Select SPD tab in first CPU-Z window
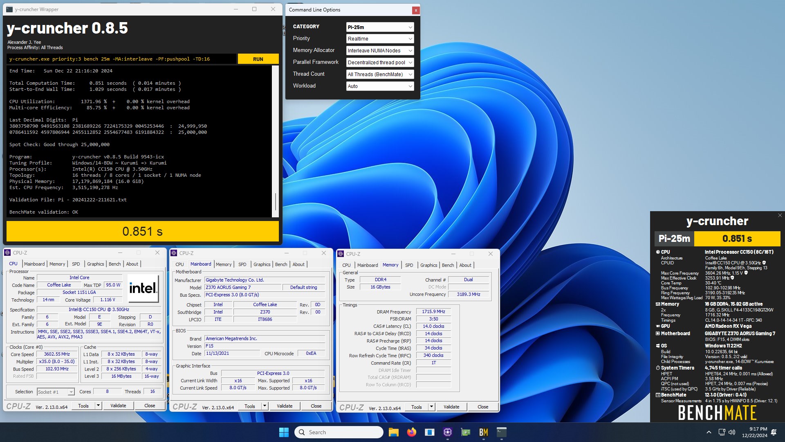This screenshot has width=785, height=442. pos(76,264)
